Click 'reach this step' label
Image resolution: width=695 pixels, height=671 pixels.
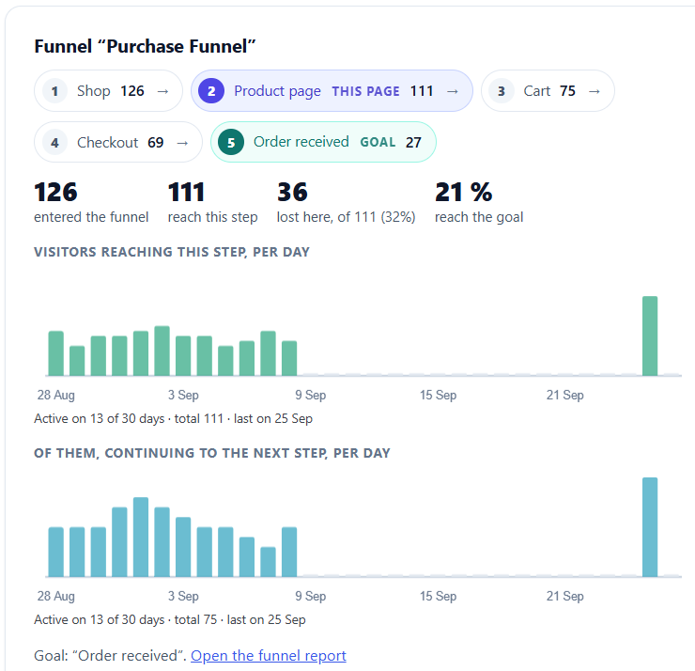pyautogui.click(x=213, y=217)
